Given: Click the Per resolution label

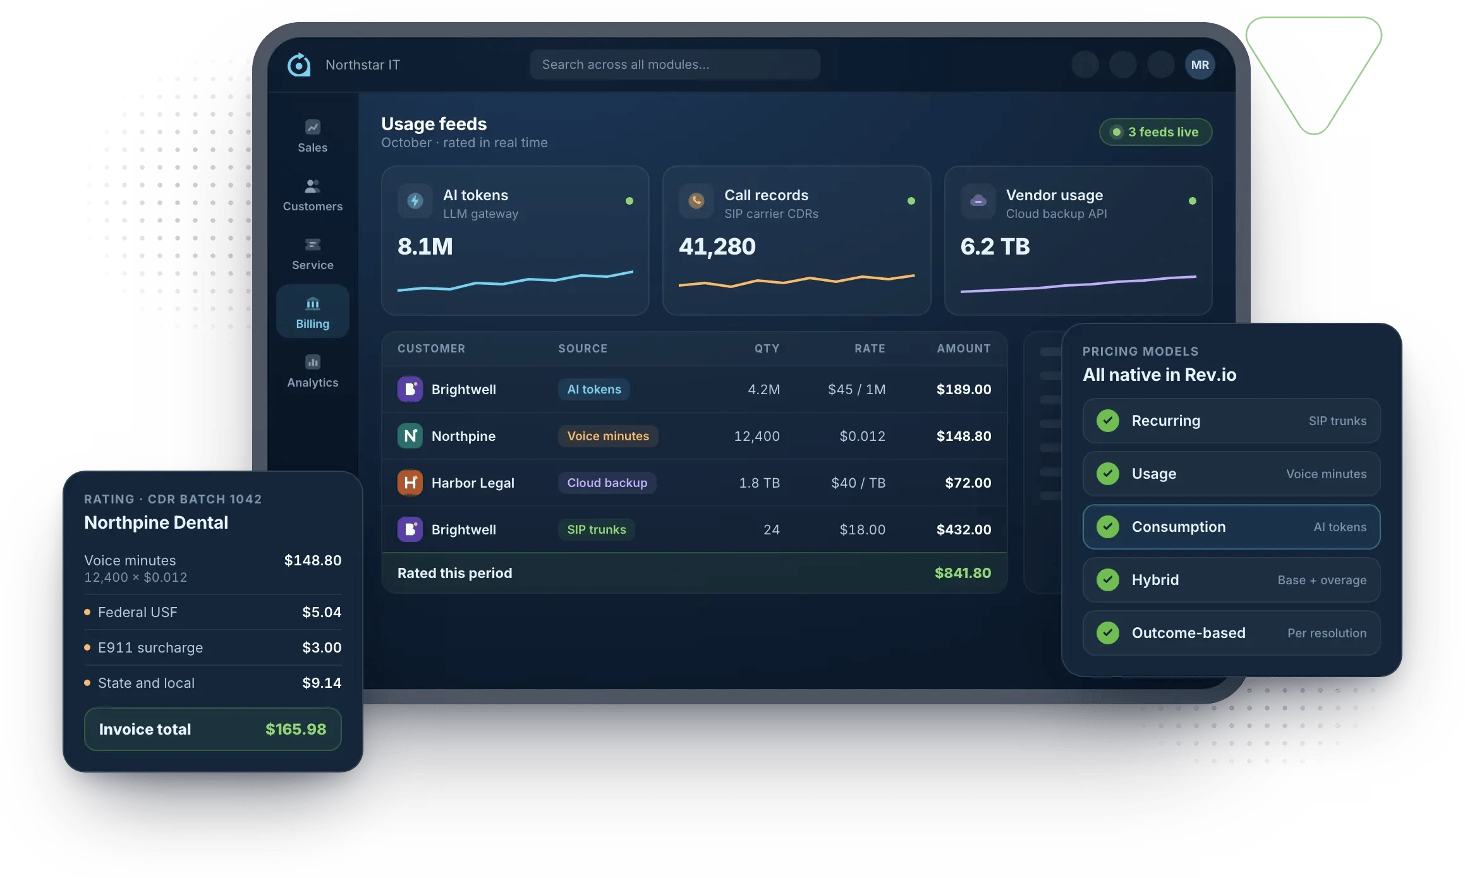Looking at the screenshot, I should 1327,633.
